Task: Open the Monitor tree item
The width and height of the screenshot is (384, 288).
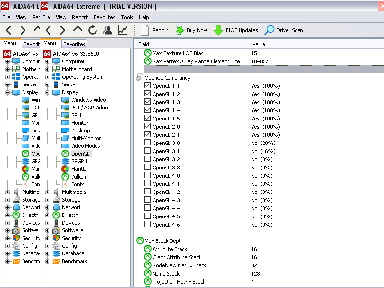Action: (x=80, y=123)
